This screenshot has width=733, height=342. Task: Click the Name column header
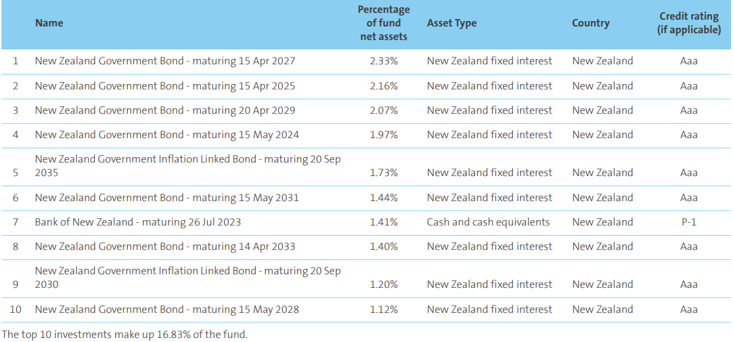(x=49, y=23)
